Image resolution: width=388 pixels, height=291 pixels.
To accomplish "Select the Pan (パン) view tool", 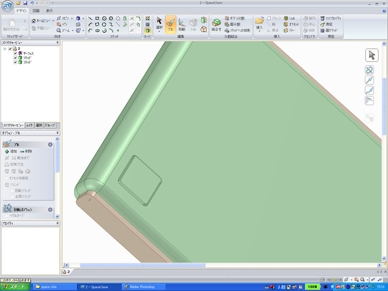I will coord(62,24).
